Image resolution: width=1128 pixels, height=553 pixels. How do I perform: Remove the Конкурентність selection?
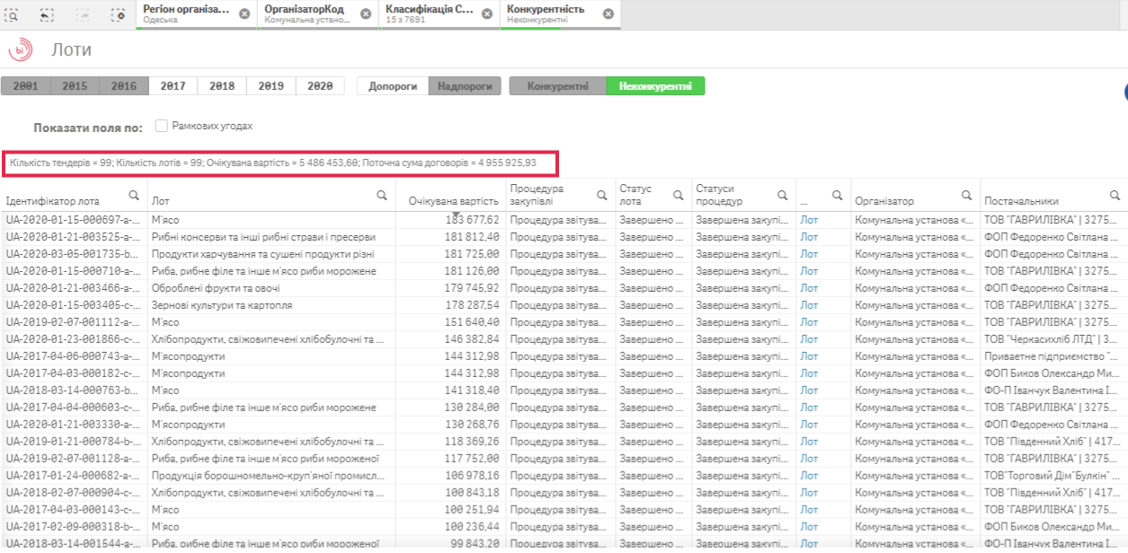608,13
